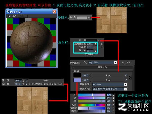This screenshot has width=152, height=114.
Task: Click the Map #121 window title icon
Action: point(8,12)
